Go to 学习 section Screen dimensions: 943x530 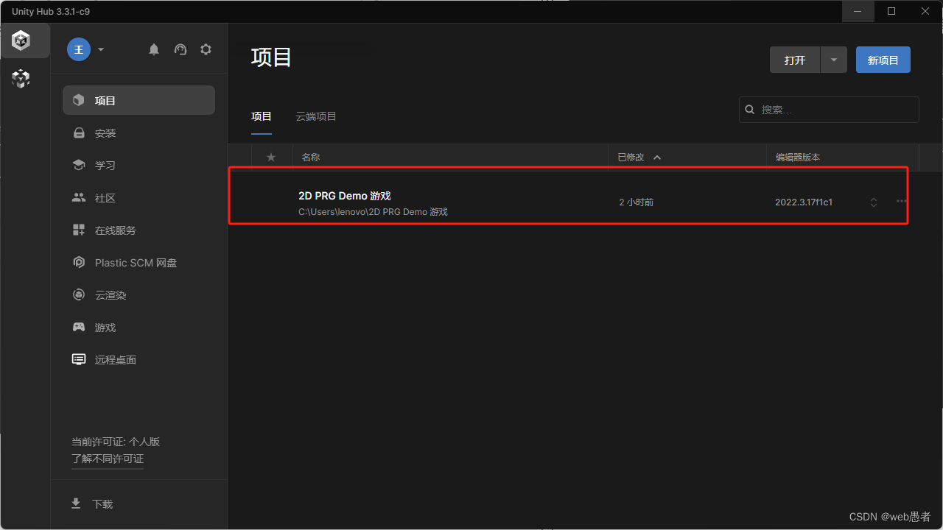[x=139, y=166]
